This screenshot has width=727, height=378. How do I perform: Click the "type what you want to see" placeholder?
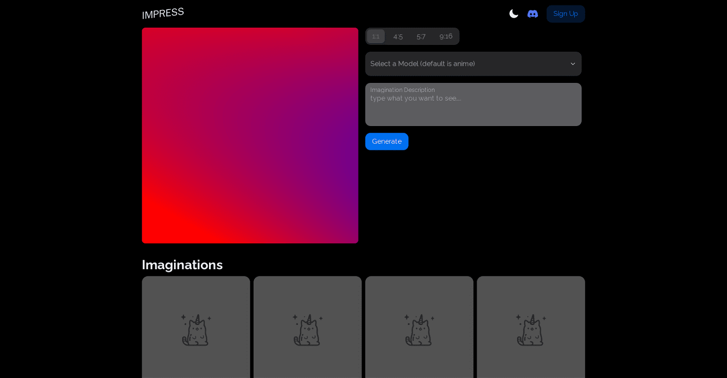416,98
